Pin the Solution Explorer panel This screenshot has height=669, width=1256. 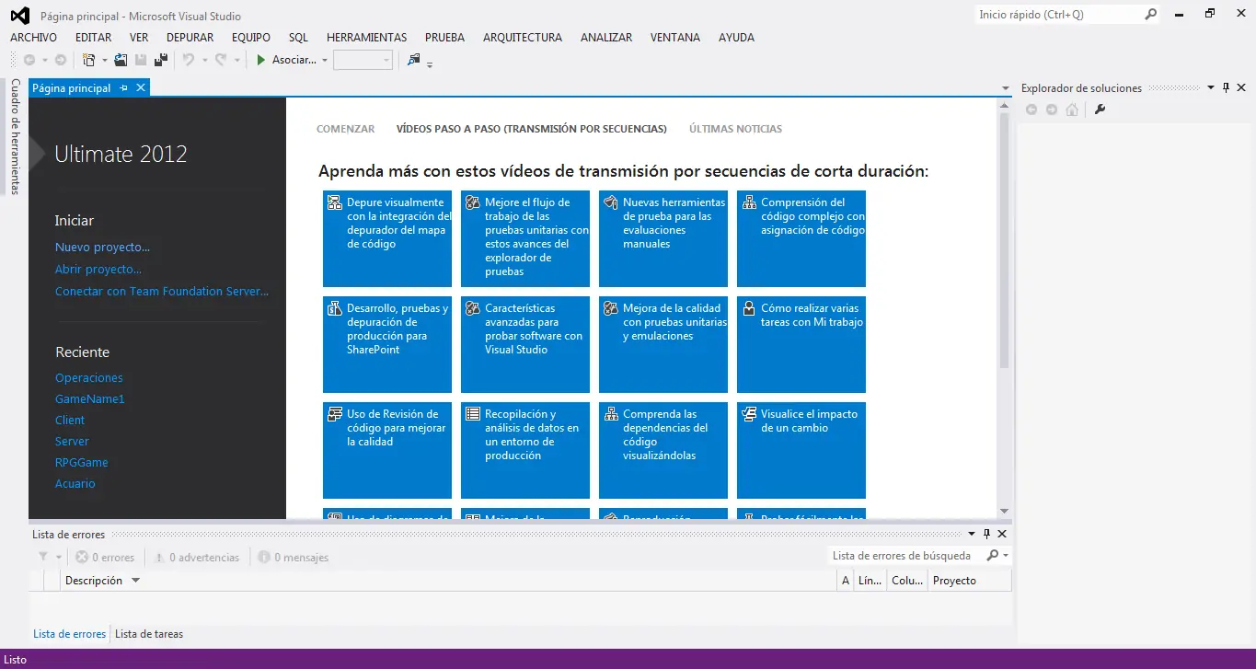[1226, 88]
